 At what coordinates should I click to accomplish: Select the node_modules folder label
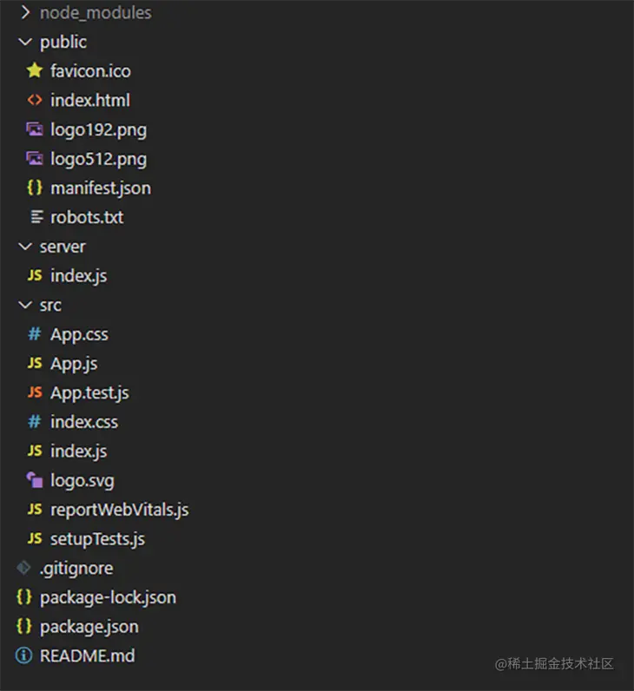click(x=96, y=13)
